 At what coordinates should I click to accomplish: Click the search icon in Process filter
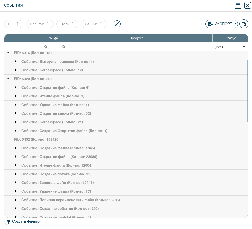64,47
